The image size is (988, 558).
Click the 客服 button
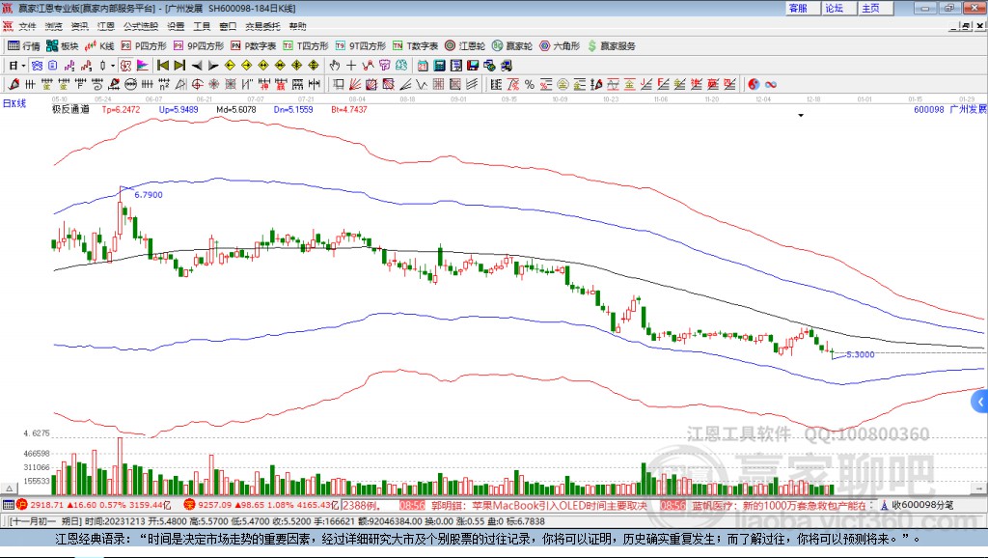pos(803,8)
